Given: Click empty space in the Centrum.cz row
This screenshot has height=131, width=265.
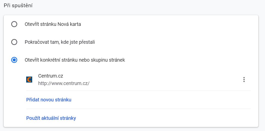Looking at the screenshot, I should [x=162, y=80].
